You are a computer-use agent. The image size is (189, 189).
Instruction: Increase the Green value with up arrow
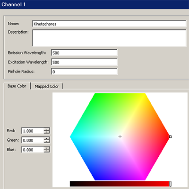click(47, 139)
